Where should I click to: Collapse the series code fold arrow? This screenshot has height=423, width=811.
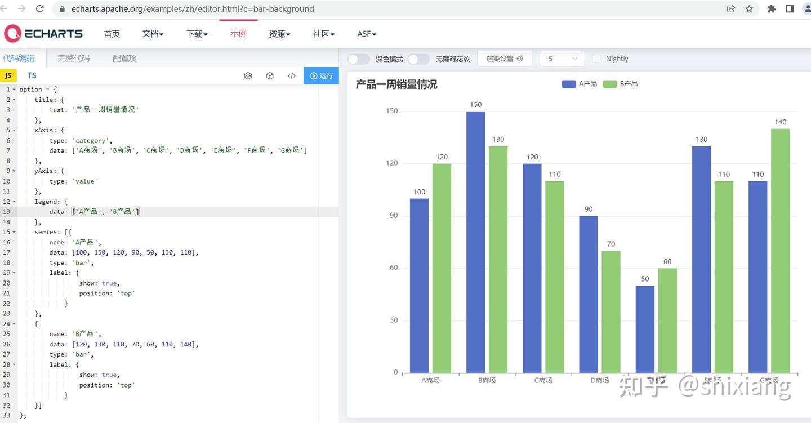[x=14, y=232]
